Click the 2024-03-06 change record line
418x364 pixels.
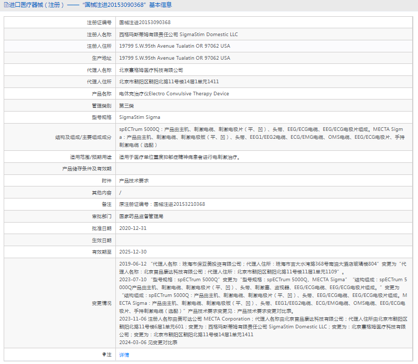148,342
